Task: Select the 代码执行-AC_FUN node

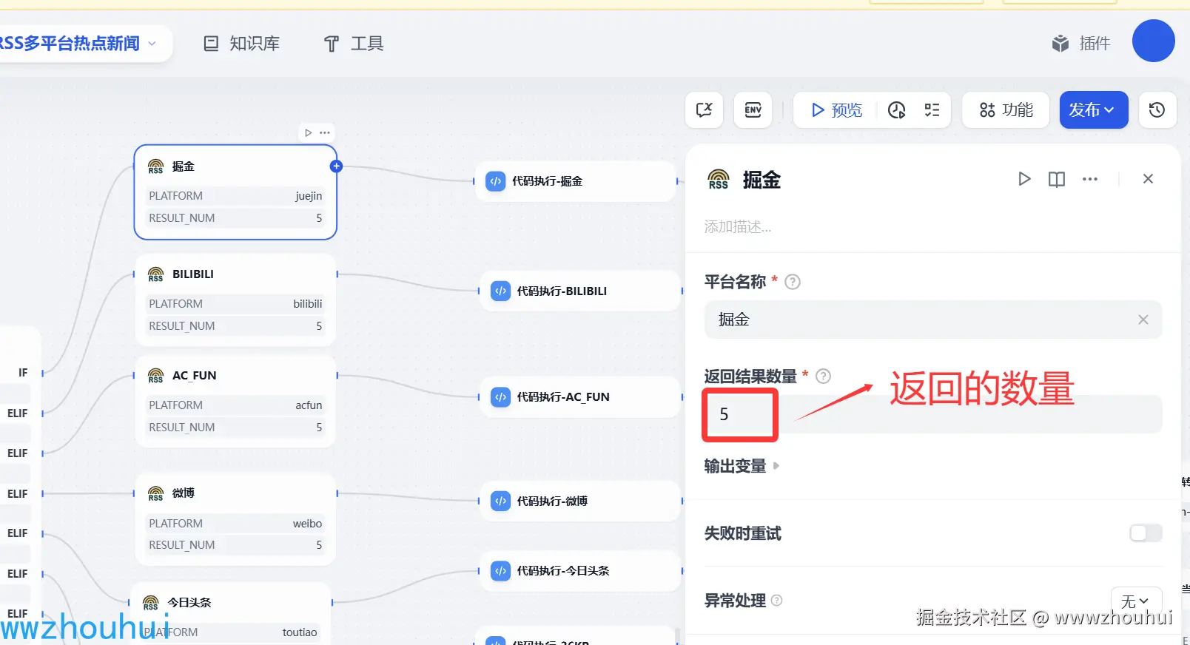Action: (x=580, y=397)
